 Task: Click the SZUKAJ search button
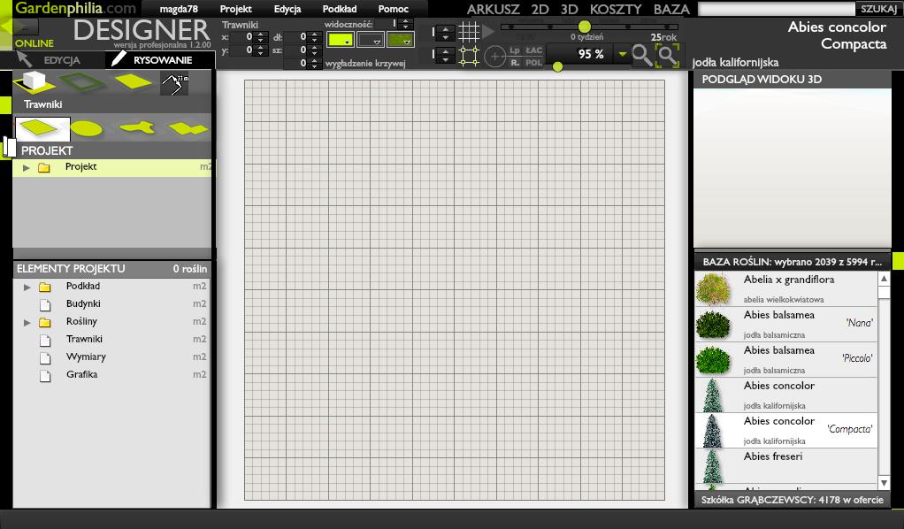pyautogui.click(x=878, y=9)
